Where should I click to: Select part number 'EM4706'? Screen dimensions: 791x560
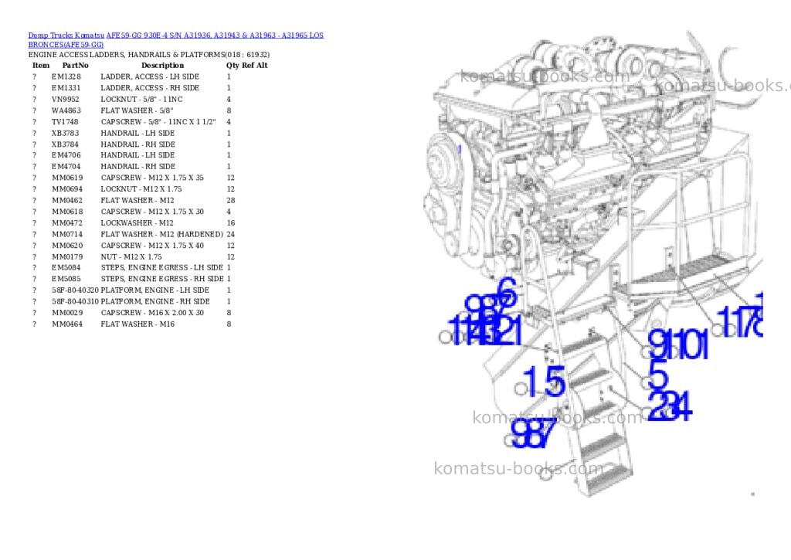coord(66,155)
